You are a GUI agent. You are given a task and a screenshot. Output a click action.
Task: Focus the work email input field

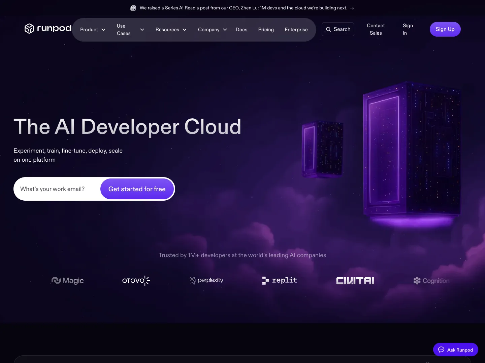pos(57,189)
